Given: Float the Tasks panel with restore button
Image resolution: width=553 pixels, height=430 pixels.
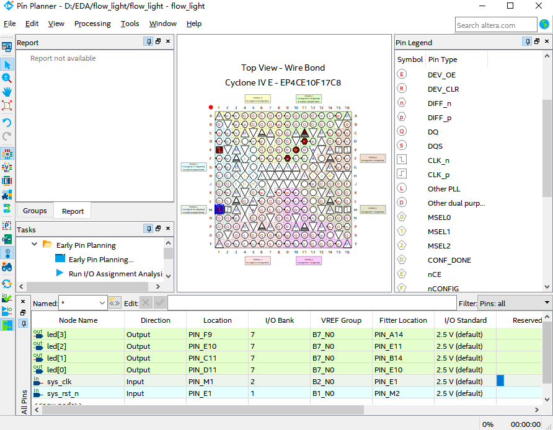Looking at the screenshot, I should click(x=158, y=229).
